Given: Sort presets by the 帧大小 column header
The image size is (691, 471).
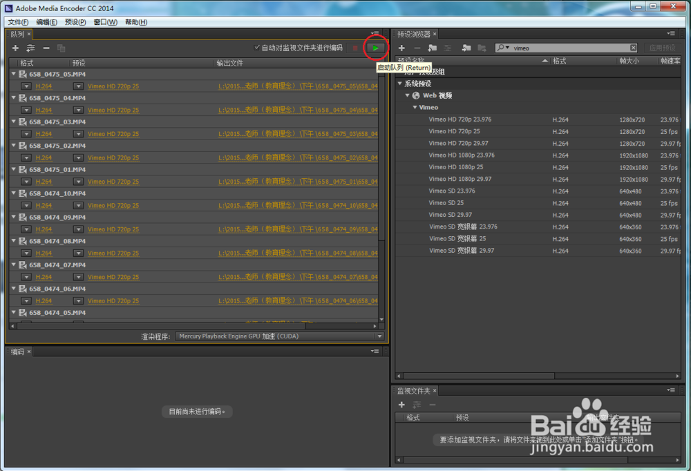Looking at the screenshot, I should click(629, 61).
